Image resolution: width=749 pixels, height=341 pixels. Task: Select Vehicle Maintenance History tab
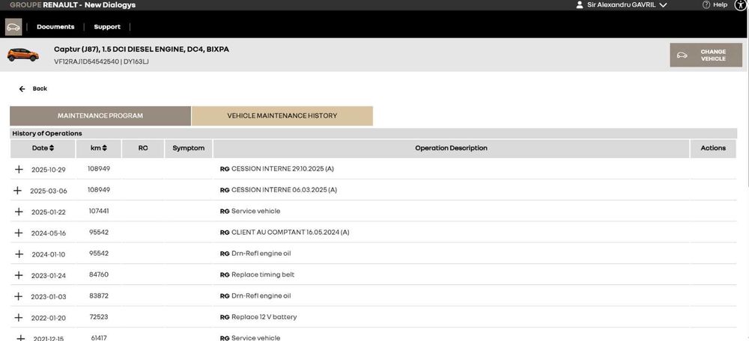click(282, 116)
